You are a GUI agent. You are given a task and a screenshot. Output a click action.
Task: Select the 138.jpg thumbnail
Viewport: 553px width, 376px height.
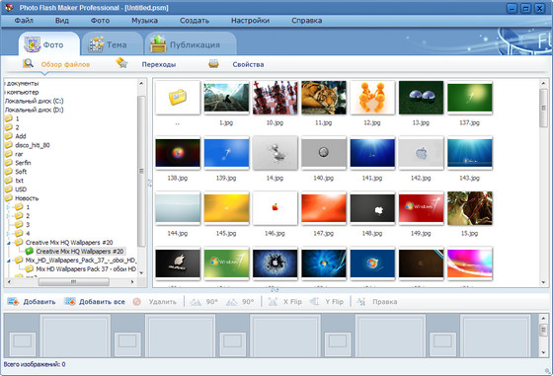pyautogui.click(x=178, y=153)
